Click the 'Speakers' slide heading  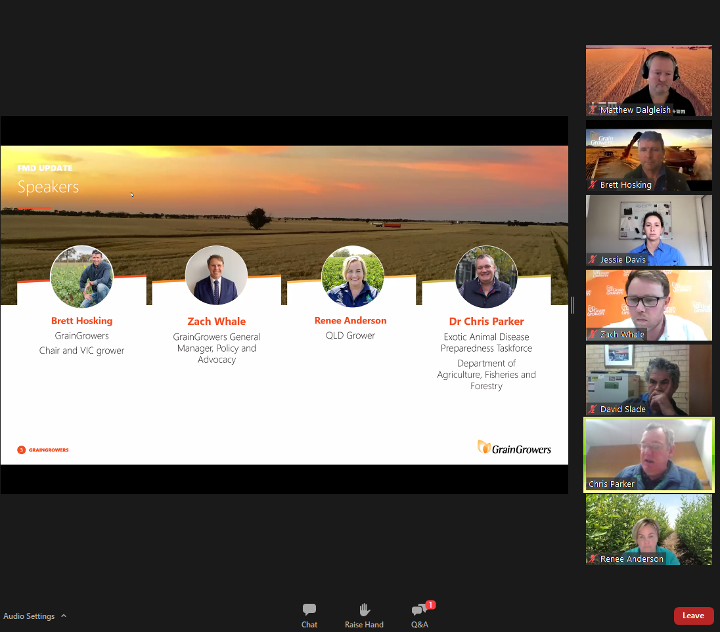click(x=48, y=187)
